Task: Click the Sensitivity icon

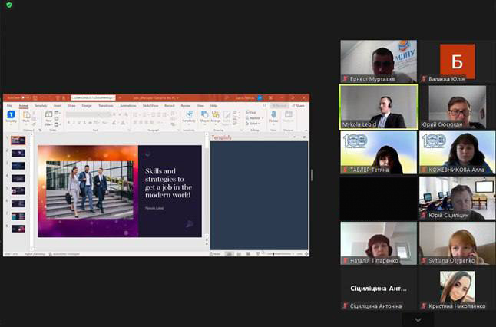Action: [189, 116]
